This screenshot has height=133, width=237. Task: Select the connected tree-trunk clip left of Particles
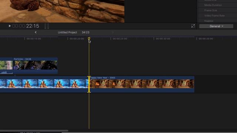[x=6, y=66]
